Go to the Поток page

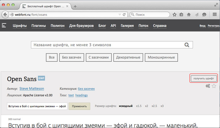(143, 26)
